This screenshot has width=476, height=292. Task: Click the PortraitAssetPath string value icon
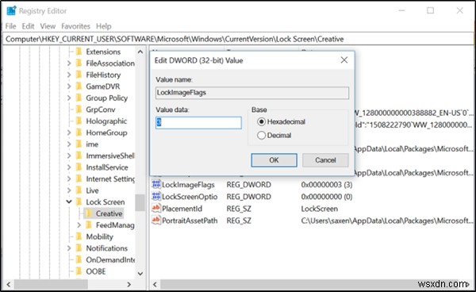pyautogui.click(x=156, y=221)
